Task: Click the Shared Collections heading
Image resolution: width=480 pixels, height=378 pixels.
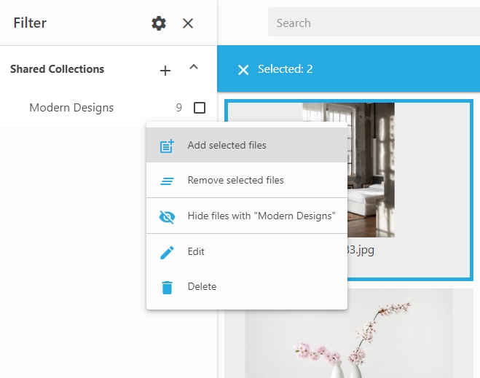Action: (x=57, y=69)
